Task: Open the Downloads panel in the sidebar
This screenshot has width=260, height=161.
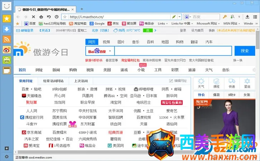Action: (6, 29)
